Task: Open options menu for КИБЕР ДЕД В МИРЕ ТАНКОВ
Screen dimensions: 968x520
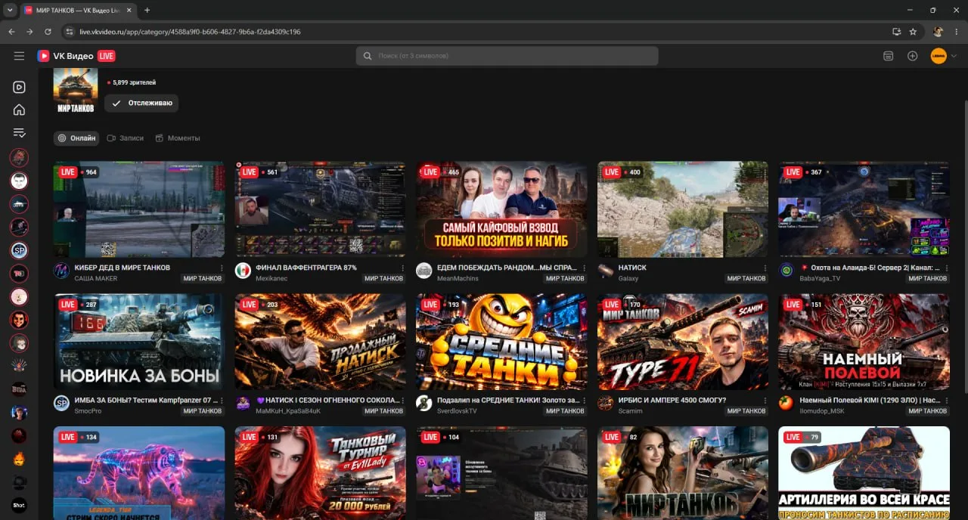Action: (x=222, y=268)
